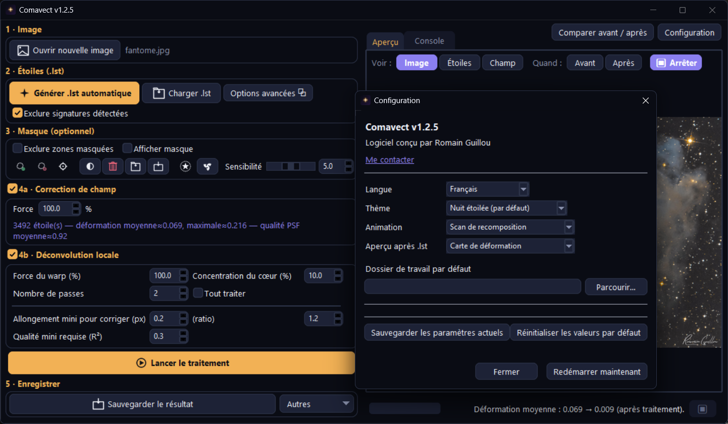
Task: Show the Étoiles view
Action: 459,63
